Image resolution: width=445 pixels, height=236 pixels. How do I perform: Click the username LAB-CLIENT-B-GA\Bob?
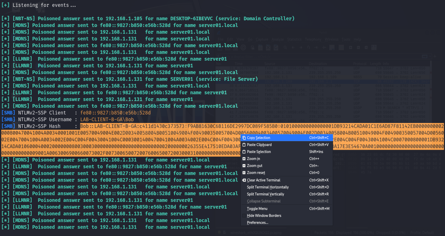(107, 120)
